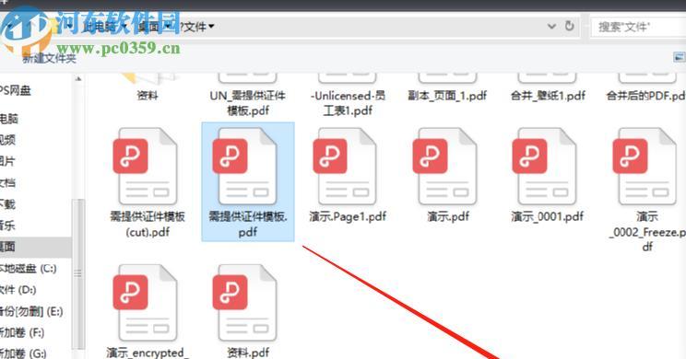The image size is (686, 359).
Task: Click the sidebar scrollbar up arrow
Action: pos(78,79)
